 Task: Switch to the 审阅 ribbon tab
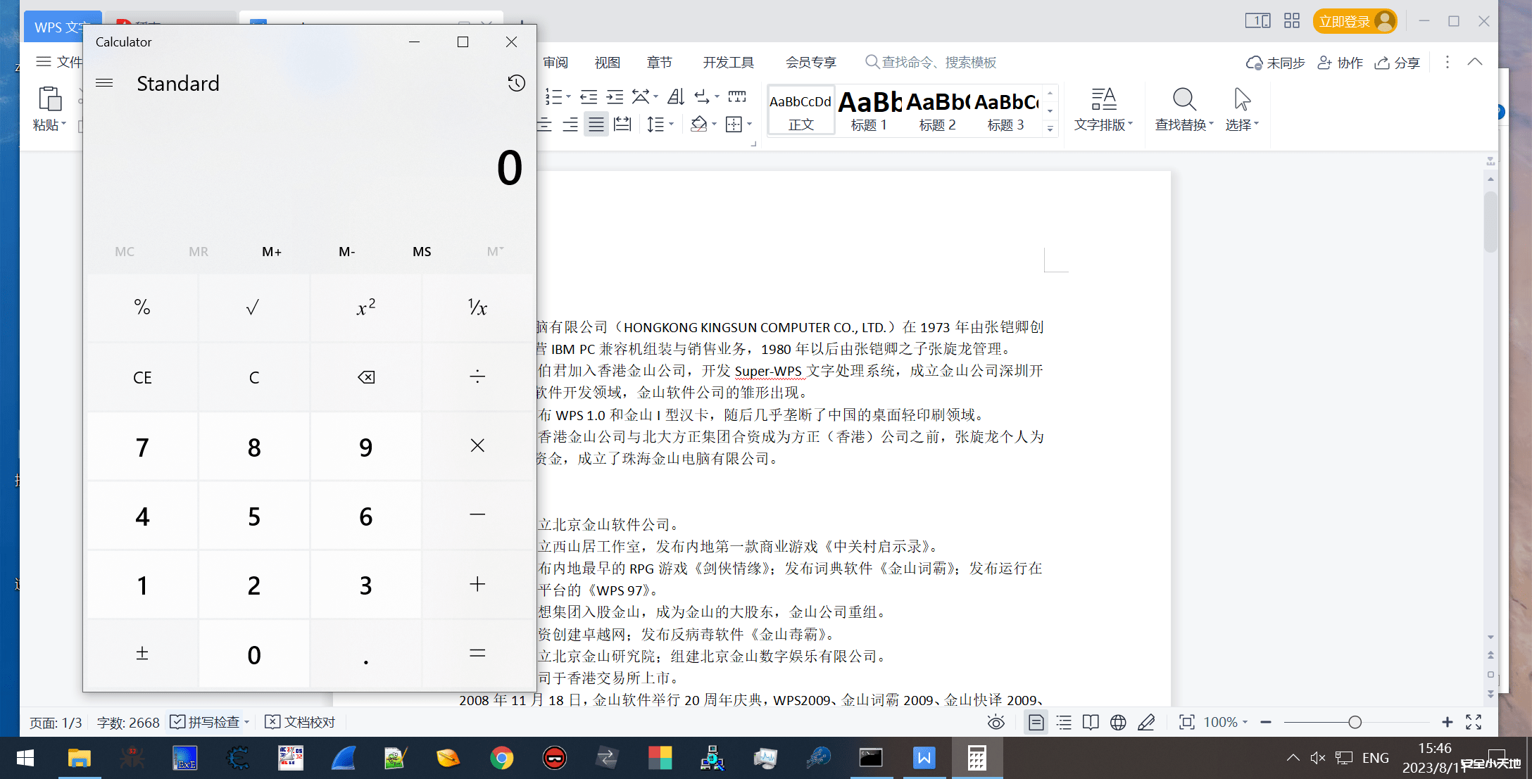point(555,62)
